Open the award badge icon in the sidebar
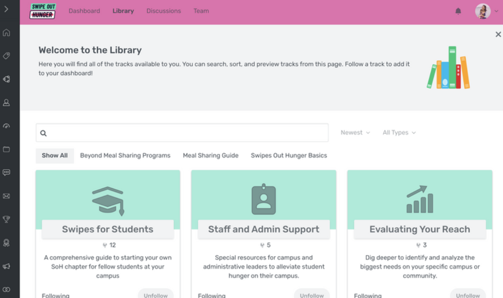The image size is (503, 298). [6, 243]
